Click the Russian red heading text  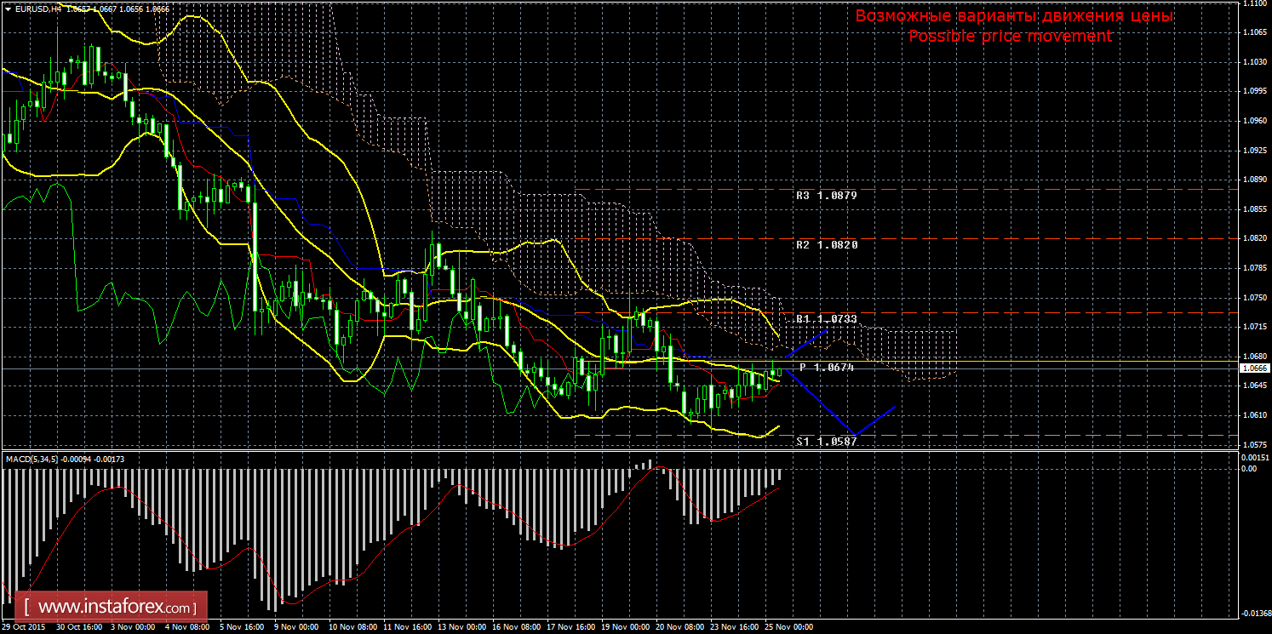pos(1014,16)
